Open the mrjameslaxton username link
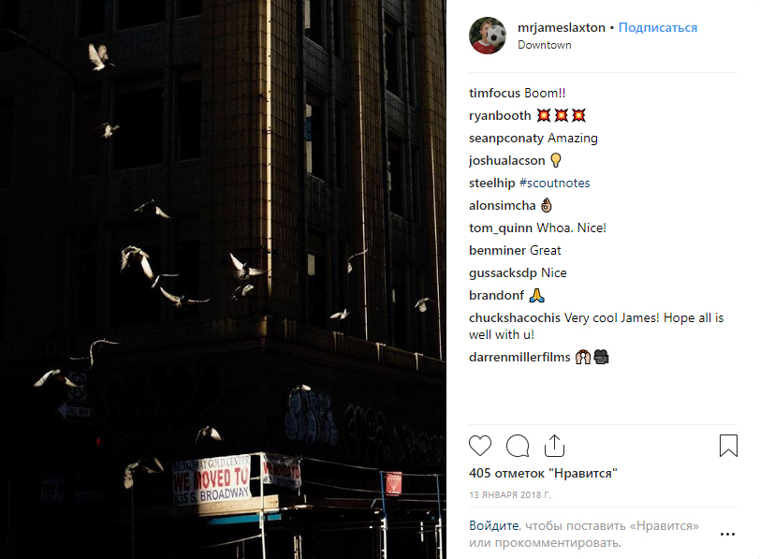Screen dimensions: 760x559 (x=562, y=28)
